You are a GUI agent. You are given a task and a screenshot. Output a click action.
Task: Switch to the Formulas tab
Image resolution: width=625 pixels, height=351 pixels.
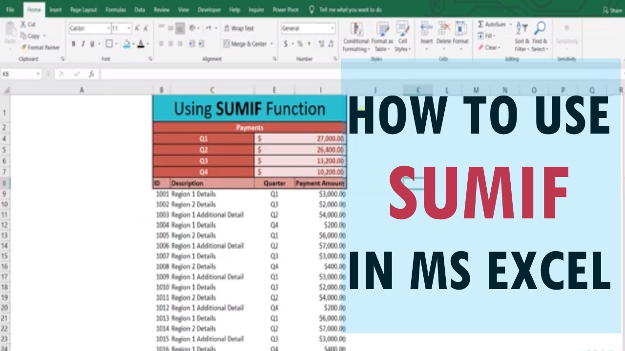115,10
